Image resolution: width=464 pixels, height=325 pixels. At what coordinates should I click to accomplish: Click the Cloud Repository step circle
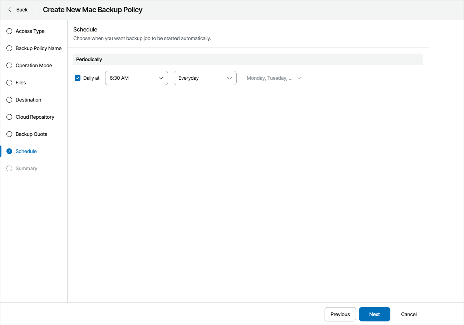9,117
